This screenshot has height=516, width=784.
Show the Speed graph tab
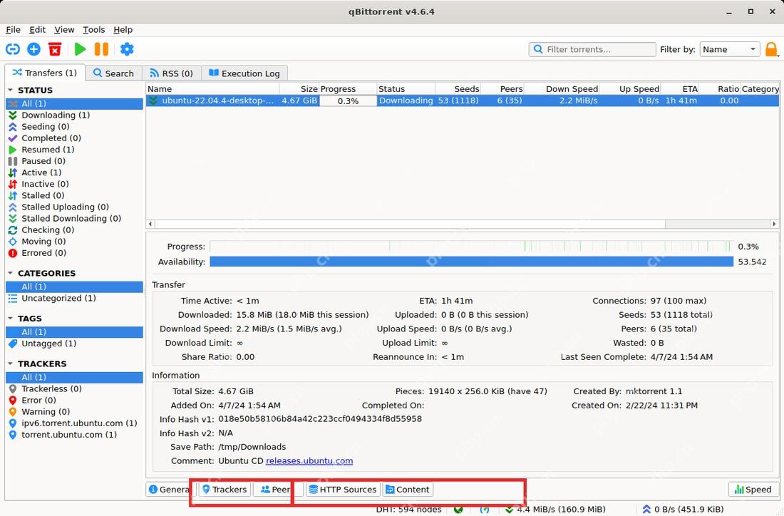coord(753,490)
